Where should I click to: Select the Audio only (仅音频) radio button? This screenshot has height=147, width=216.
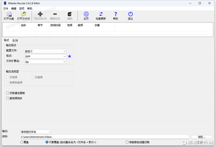[x=33, y=77]
